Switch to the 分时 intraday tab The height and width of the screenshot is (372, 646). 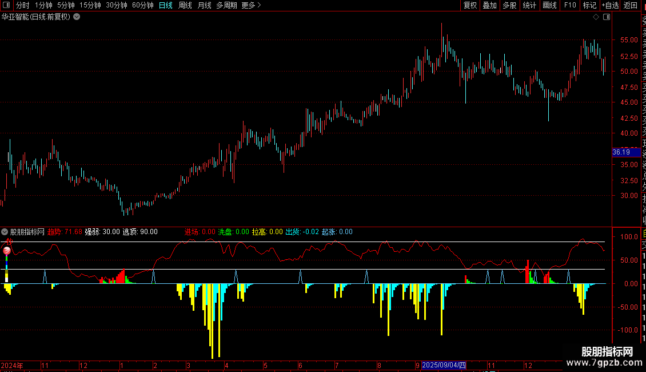(x=23, y=5)
